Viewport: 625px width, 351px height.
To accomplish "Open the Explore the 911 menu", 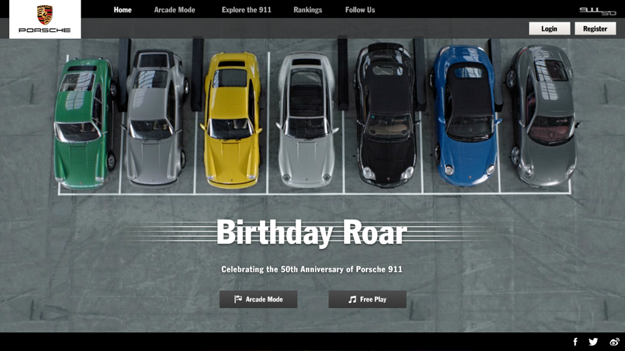I will [246, 10].
